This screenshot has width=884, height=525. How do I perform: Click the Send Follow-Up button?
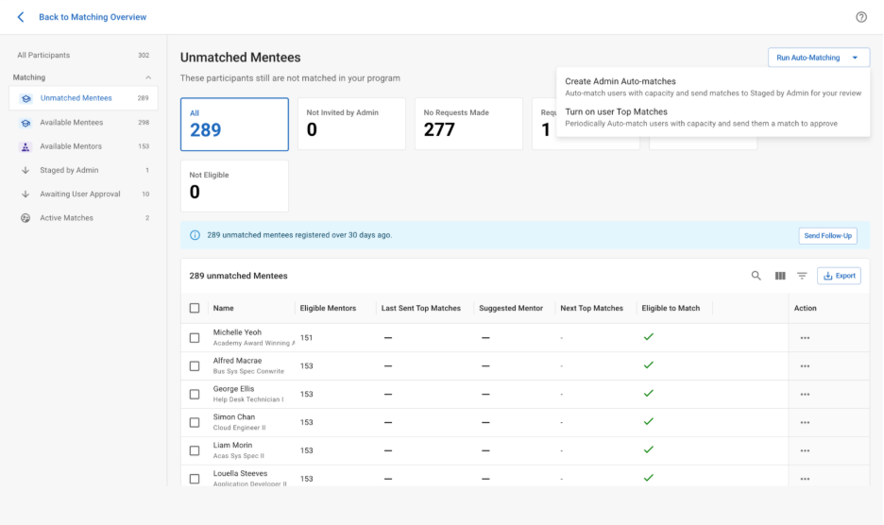coord(827,235)
